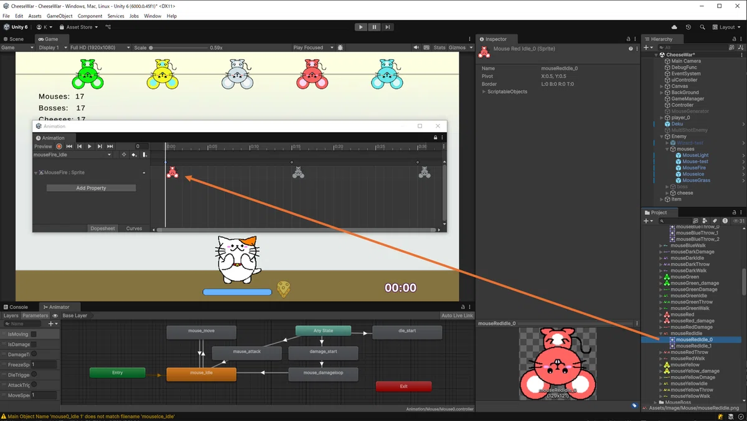Check the IsDamage parameter checkbox
This screenshot has width=747, height=421.
[34, 344]
